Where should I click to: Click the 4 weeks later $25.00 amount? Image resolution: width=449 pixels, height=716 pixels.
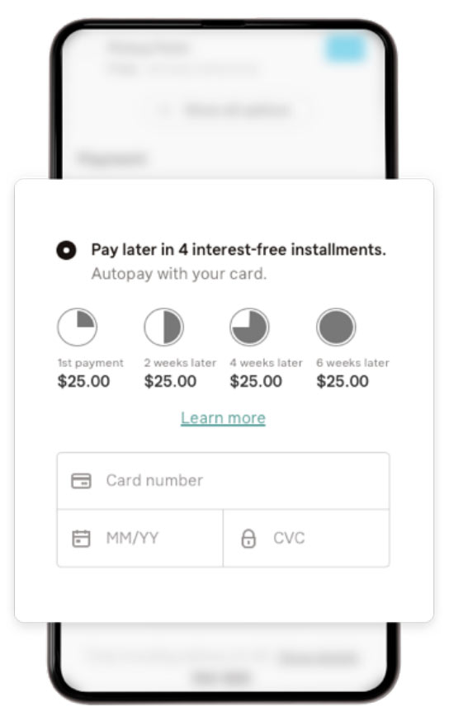[x=256, y=381]
